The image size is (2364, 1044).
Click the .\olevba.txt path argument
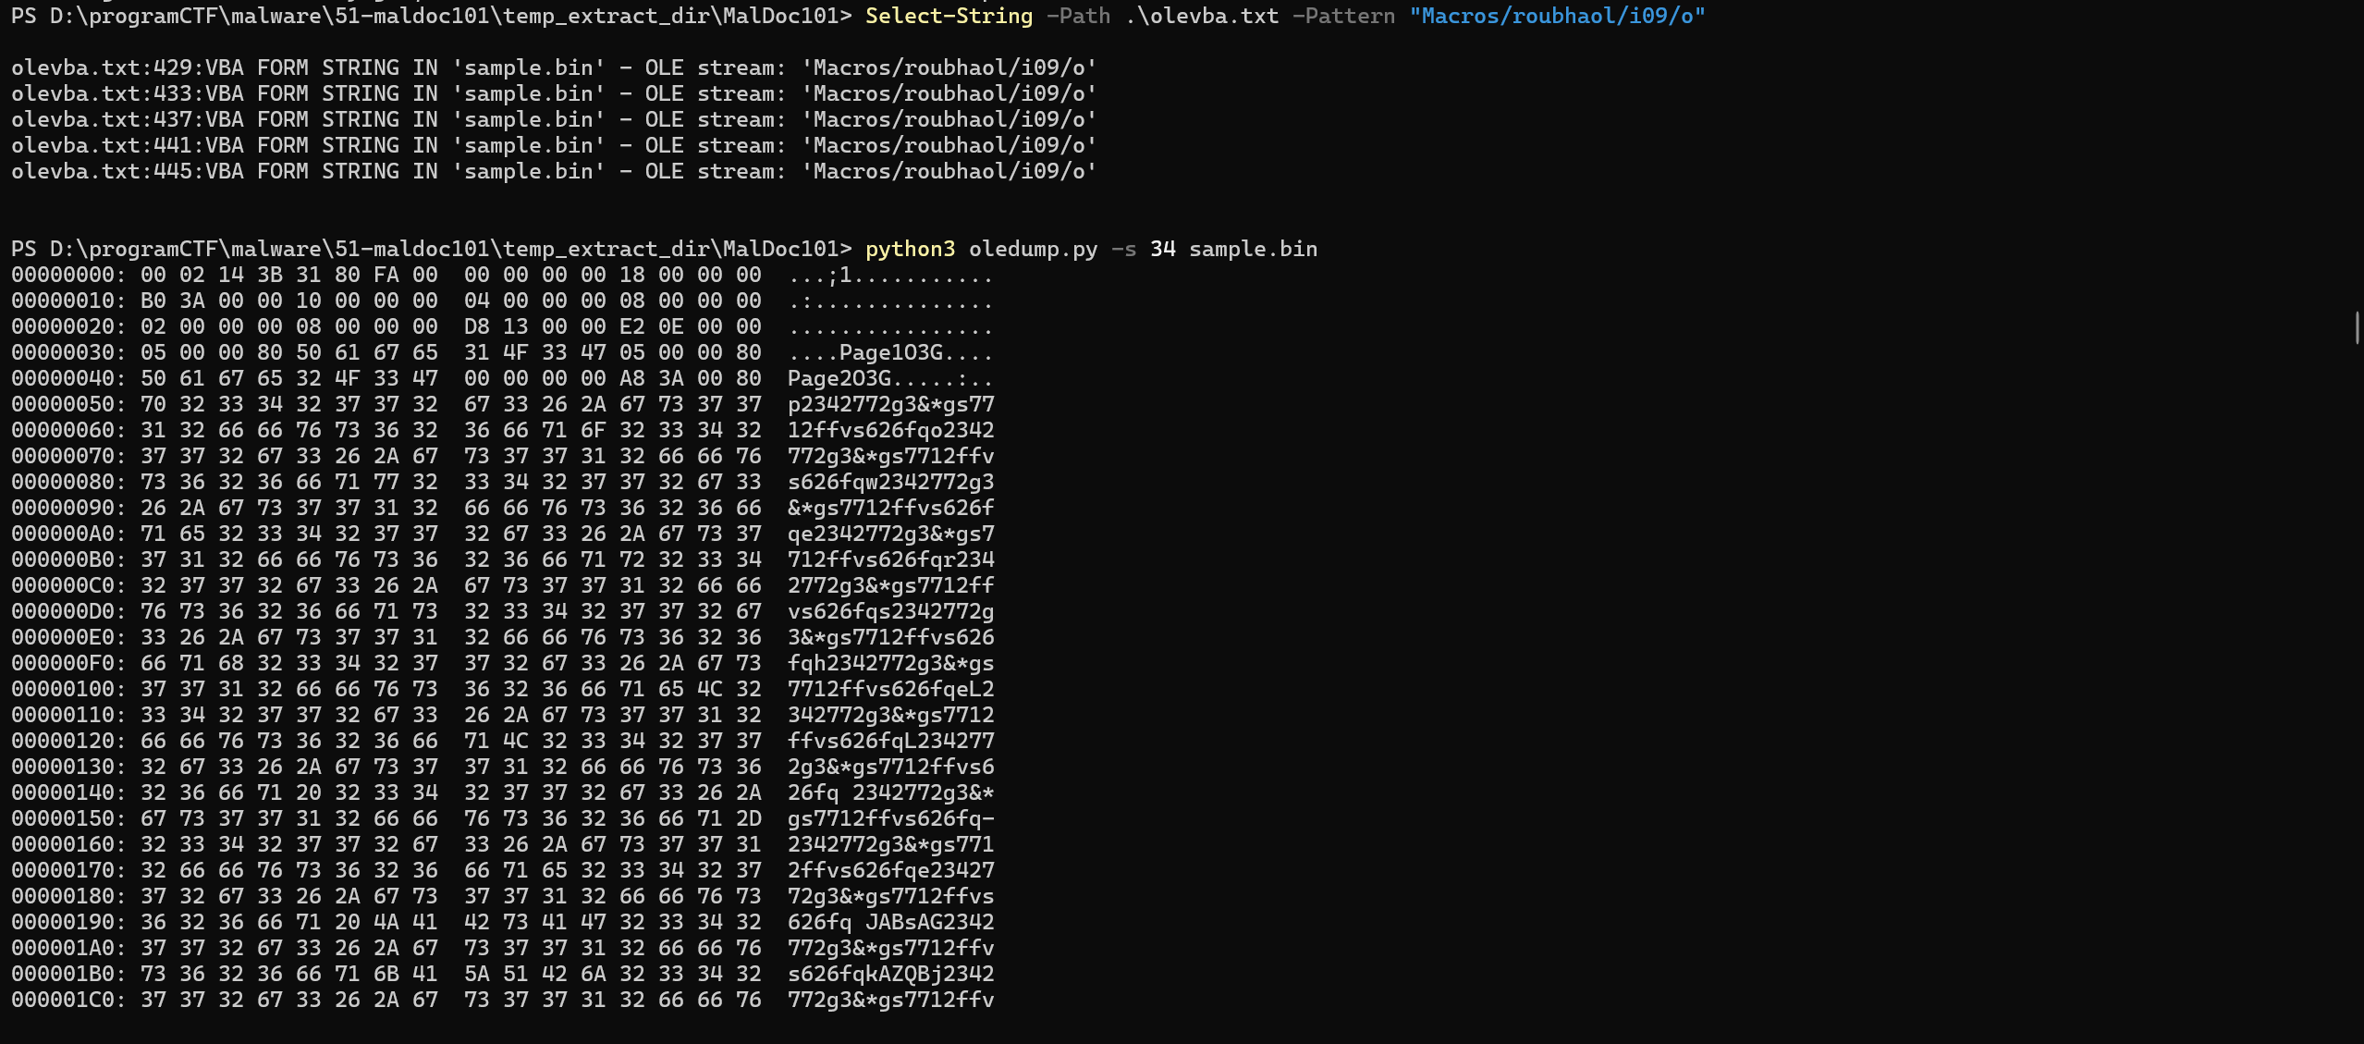[1202, 16]
